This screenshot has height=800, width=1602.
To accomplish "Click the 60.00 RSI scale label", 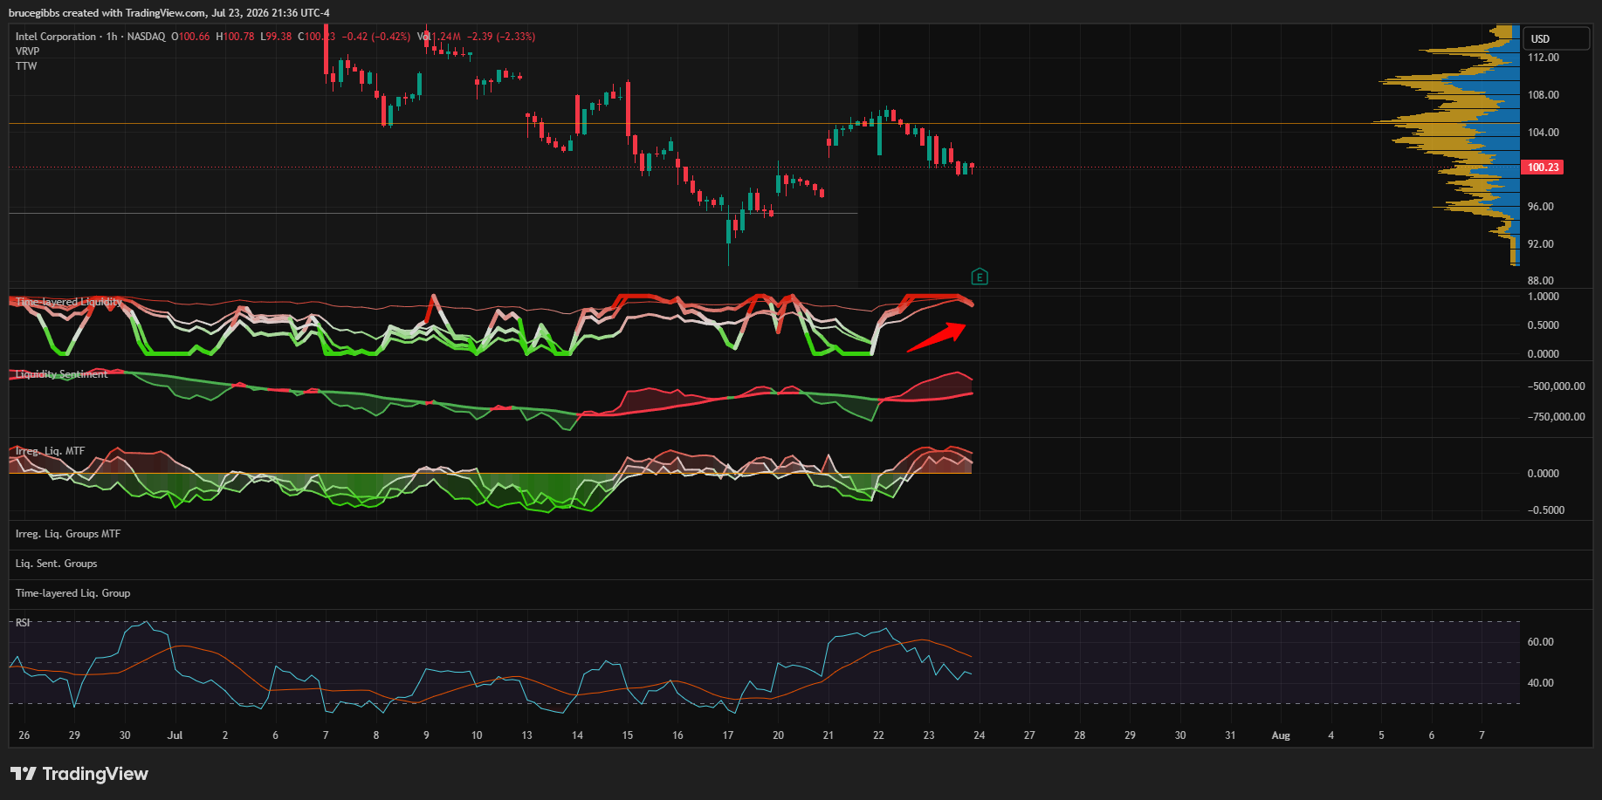I will click(1541, 642).
